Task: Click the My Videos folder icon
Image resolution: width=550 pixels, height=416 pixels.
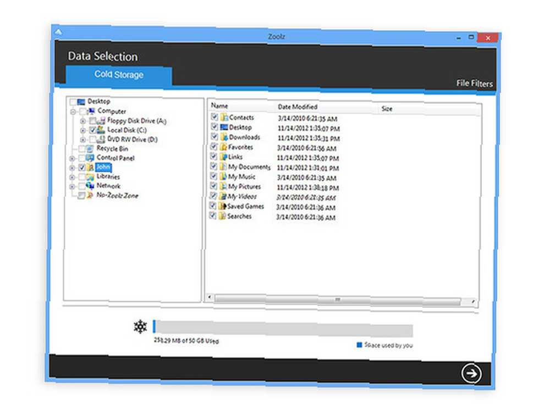Action: [x=223, y=196]
